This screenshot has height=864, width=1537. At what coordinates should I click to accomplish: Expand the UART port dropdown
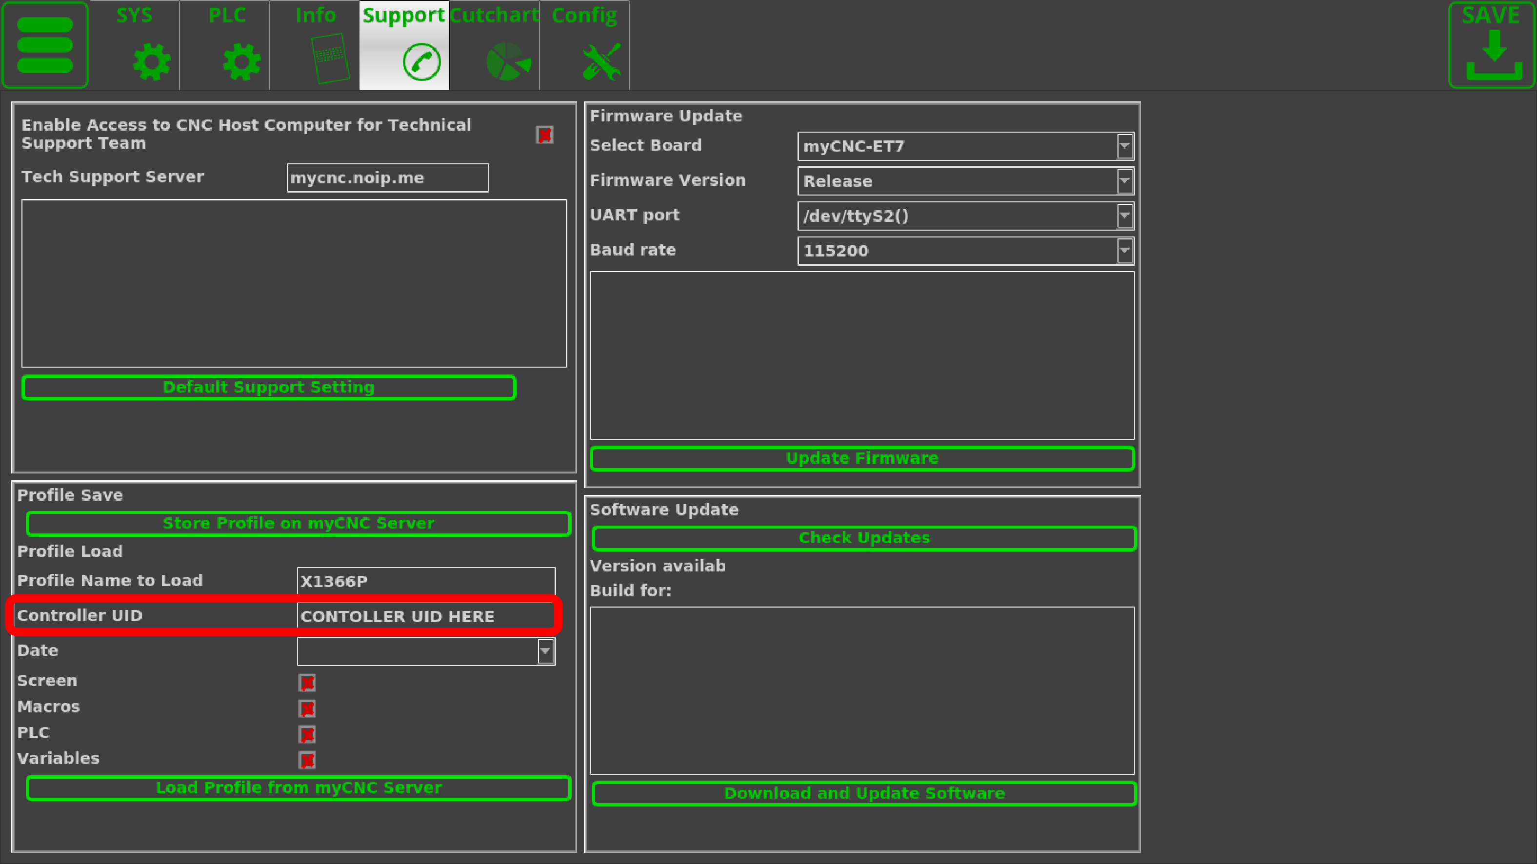pos(1124,216)
